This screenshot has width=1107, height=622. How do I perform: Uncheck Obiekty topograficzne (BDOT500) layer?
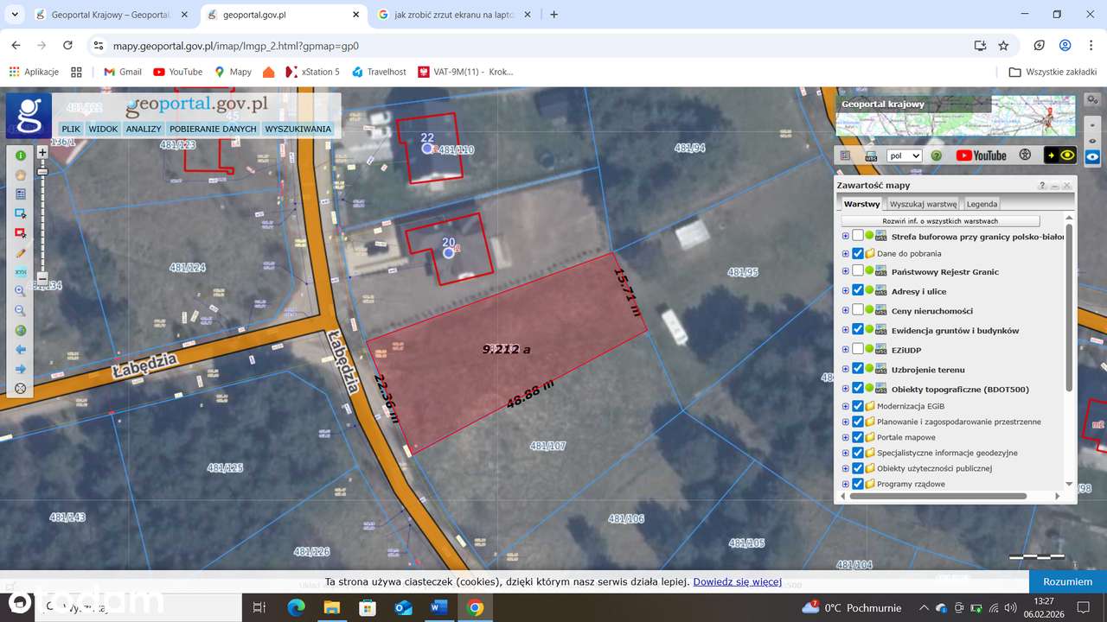858,389
